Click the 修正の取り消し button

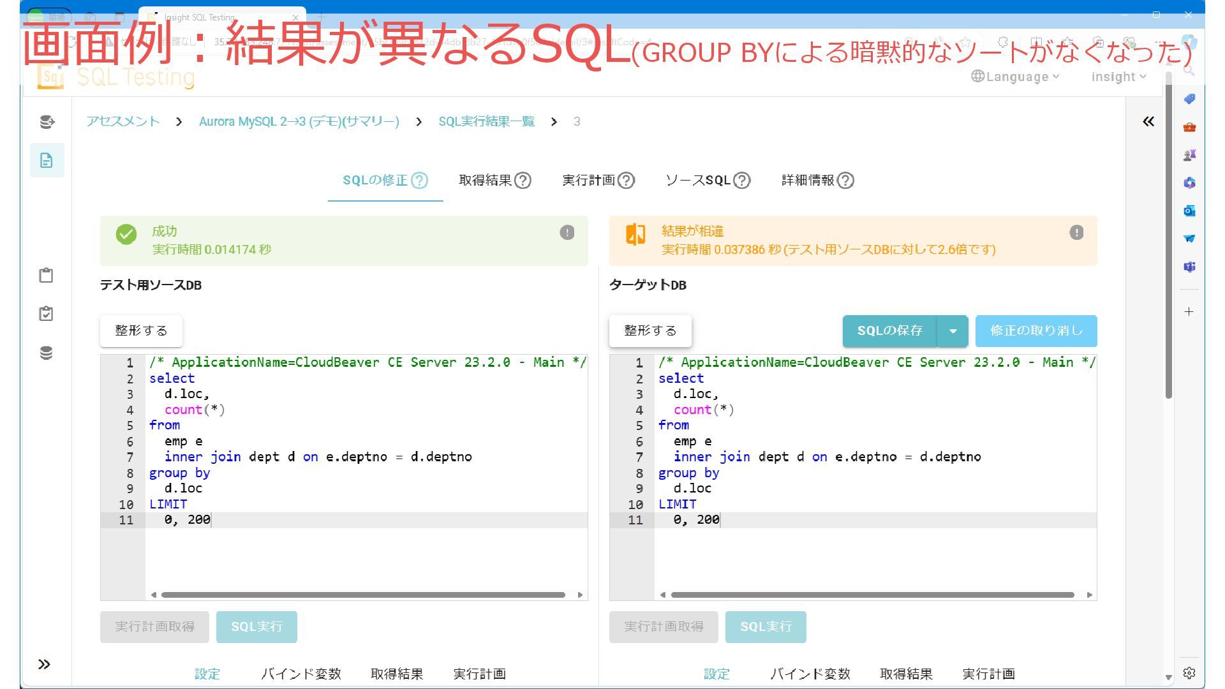pos(1036,330)
